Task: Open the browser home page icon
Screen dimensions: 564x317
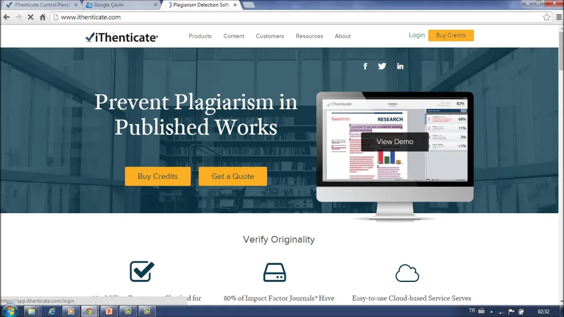Action: tap(42, 17)
